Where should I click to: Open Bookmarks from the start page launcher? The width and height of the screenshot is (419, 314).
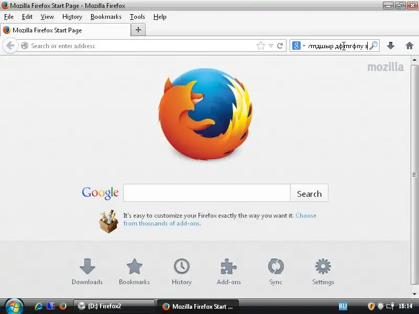(134, 272)
